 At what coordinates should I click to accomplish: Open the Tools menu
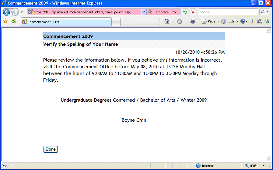pos(229,21)
